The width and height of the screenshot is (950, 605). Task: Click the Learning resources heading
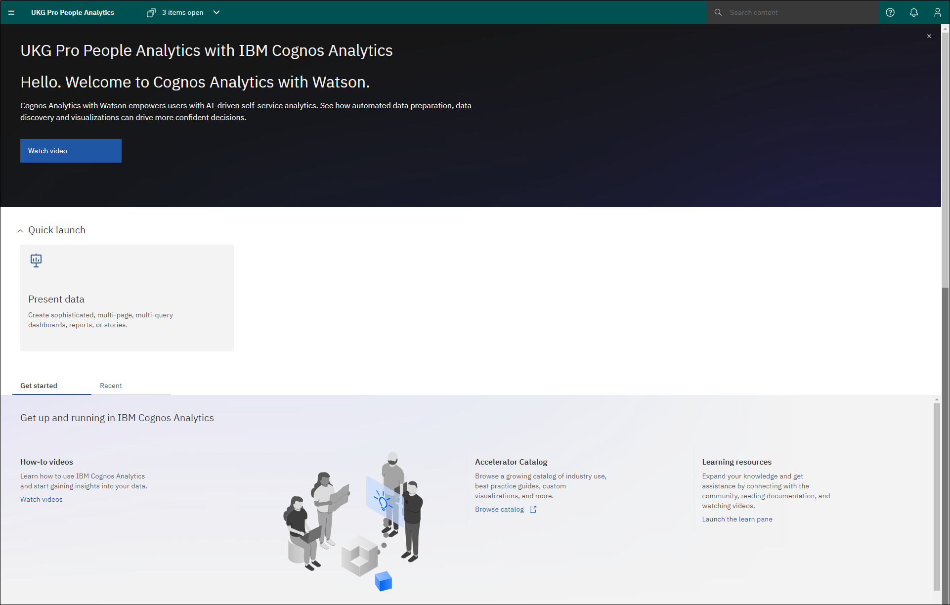point(736,462)
